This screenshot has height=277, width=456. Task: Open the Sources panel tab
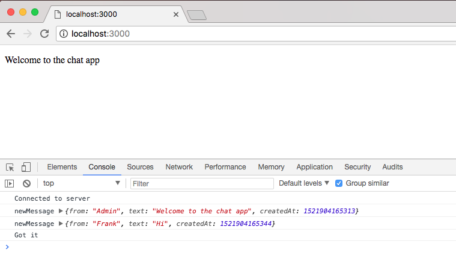[x=140, y=167]
